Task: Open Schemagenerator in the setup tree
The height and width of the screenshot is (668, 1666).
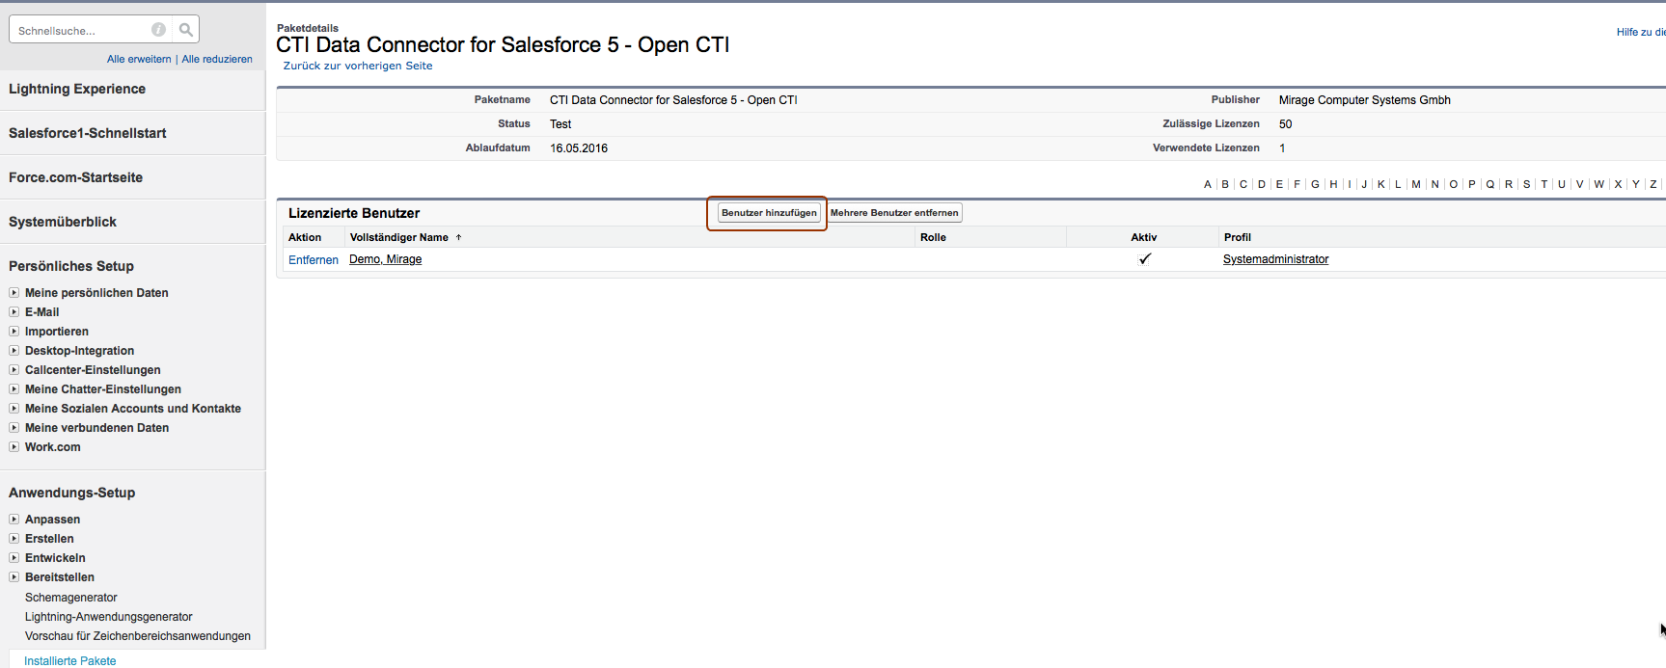Action: pyautogui.click(x=71, y=598)
